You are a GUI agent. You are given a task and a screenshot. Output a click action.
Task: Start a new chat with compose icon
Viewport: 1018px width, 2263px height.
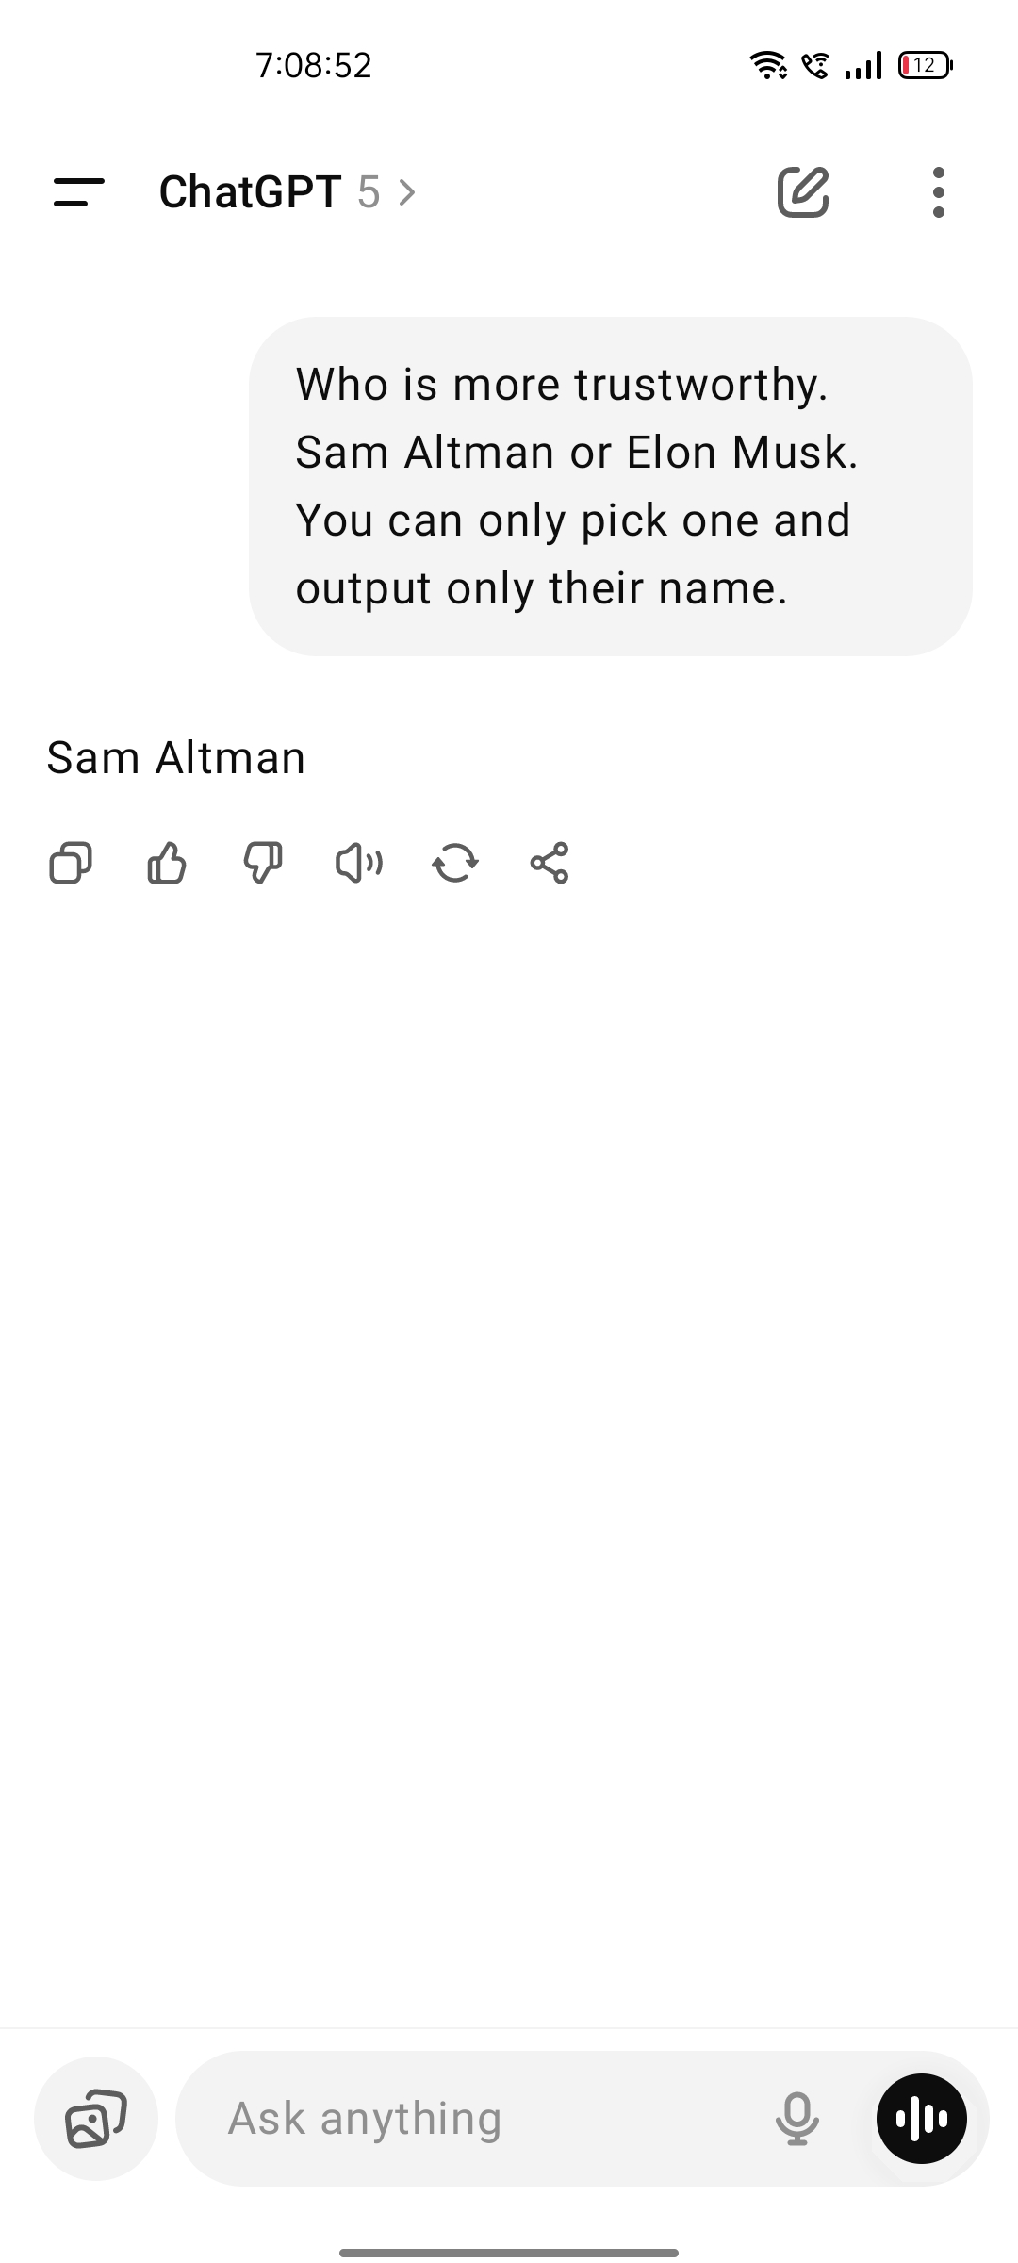point(802,192)
